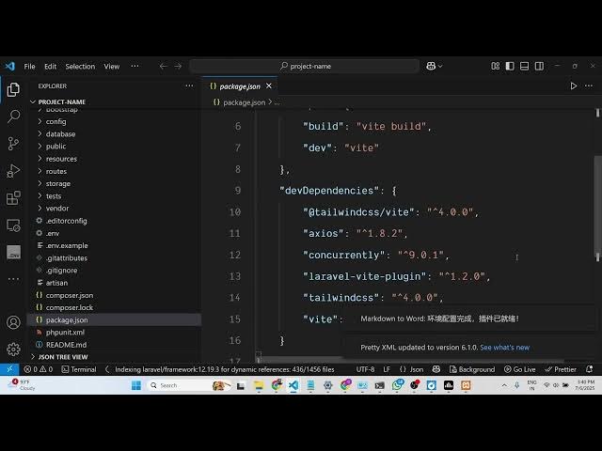The width and height of the screenshot is (602, 451).
Task: Show more menu bar items
Action: click(135, 66)
